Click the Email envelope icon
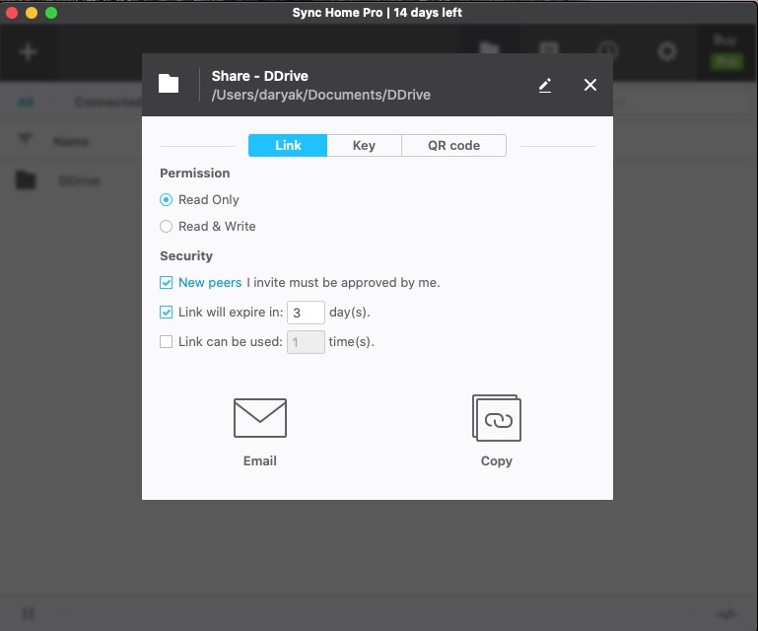This screenshot has width=758, height=631. coord(260,418)
